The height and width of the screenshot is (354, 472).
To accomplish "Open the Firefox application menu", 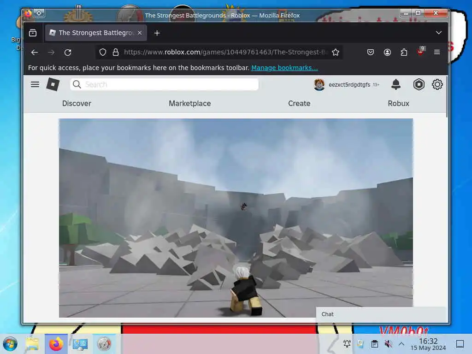I will pos(437,53).
